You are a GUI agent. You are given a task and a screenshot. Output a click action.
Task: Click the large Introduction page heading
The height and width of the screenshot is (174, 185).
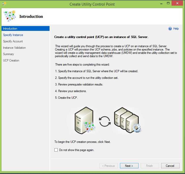(31, 17)
